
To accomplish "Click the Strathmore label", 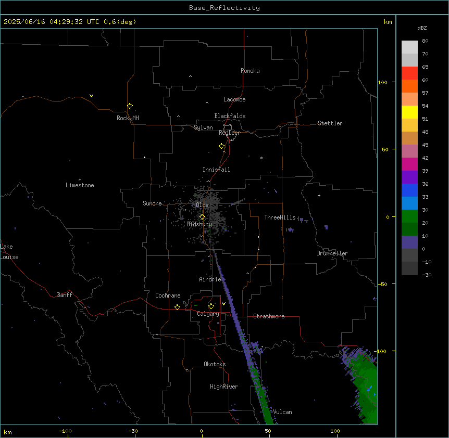I will click(x=269, y=316).
